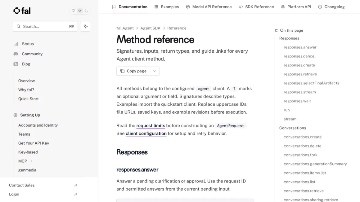Select the Platform API tab
This screenshot has width=360, height=202.
click(x=296, y=7)
